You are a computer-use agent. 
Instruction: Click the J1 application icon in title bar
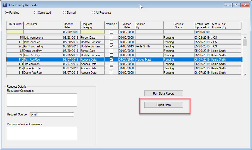click(4, 5)
